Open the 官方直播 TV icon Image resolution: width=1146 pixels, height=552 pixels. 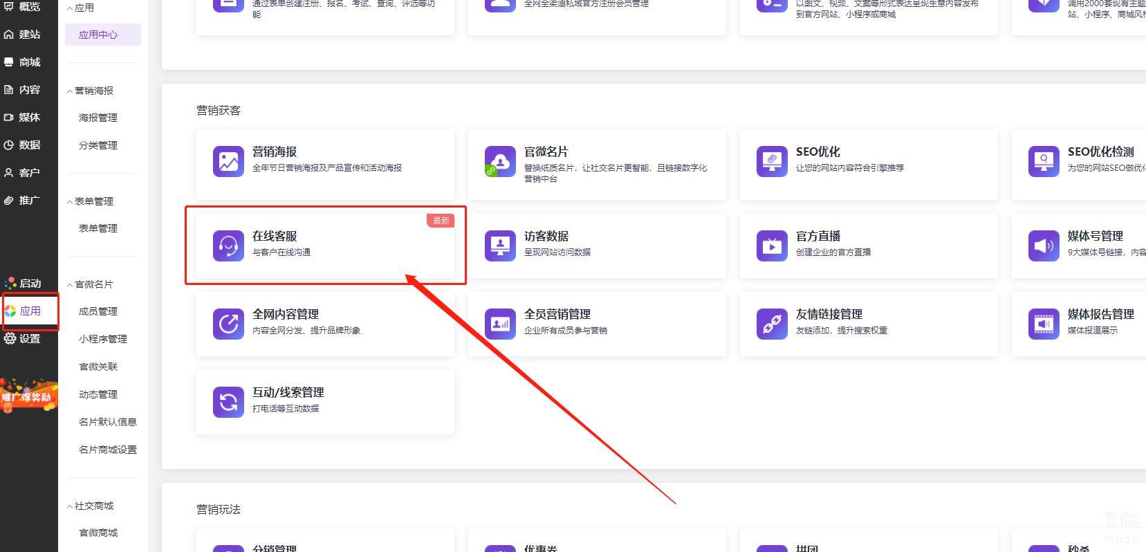772,246
